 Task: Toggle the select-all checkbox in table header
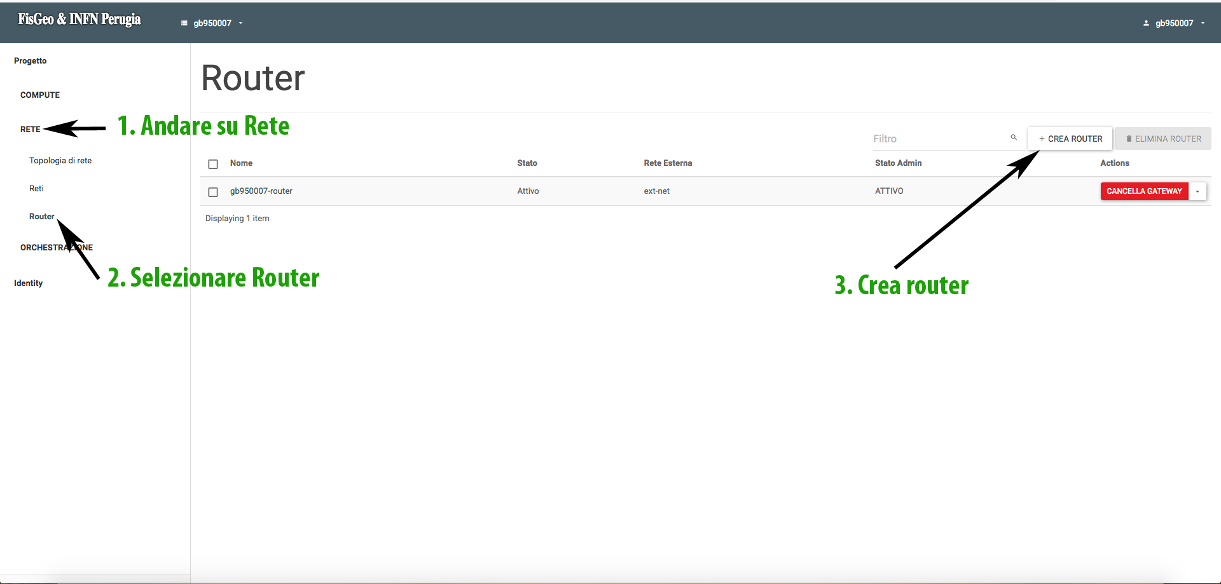coord(213,164)
